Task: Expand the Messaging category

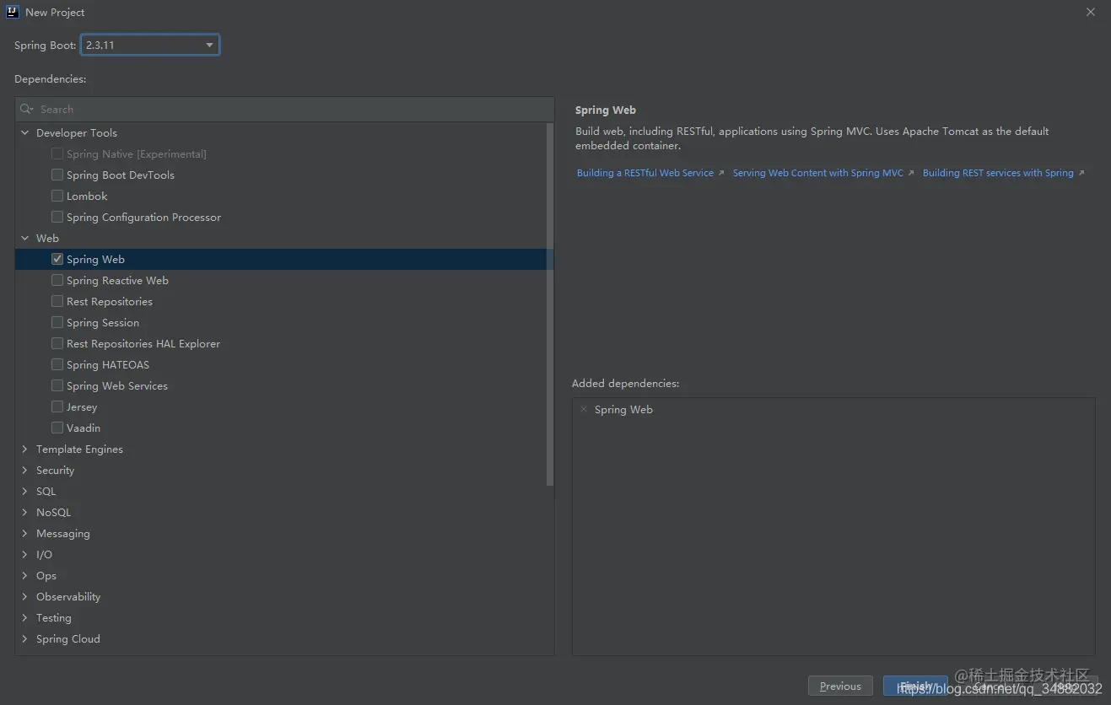Action: 25,533
